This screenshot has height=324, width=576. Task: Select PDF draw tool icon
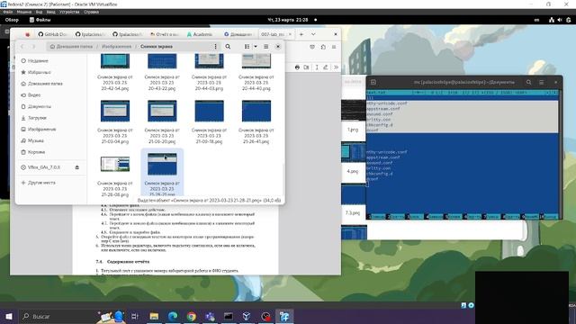pyautogui.click(x=326, y=67)
